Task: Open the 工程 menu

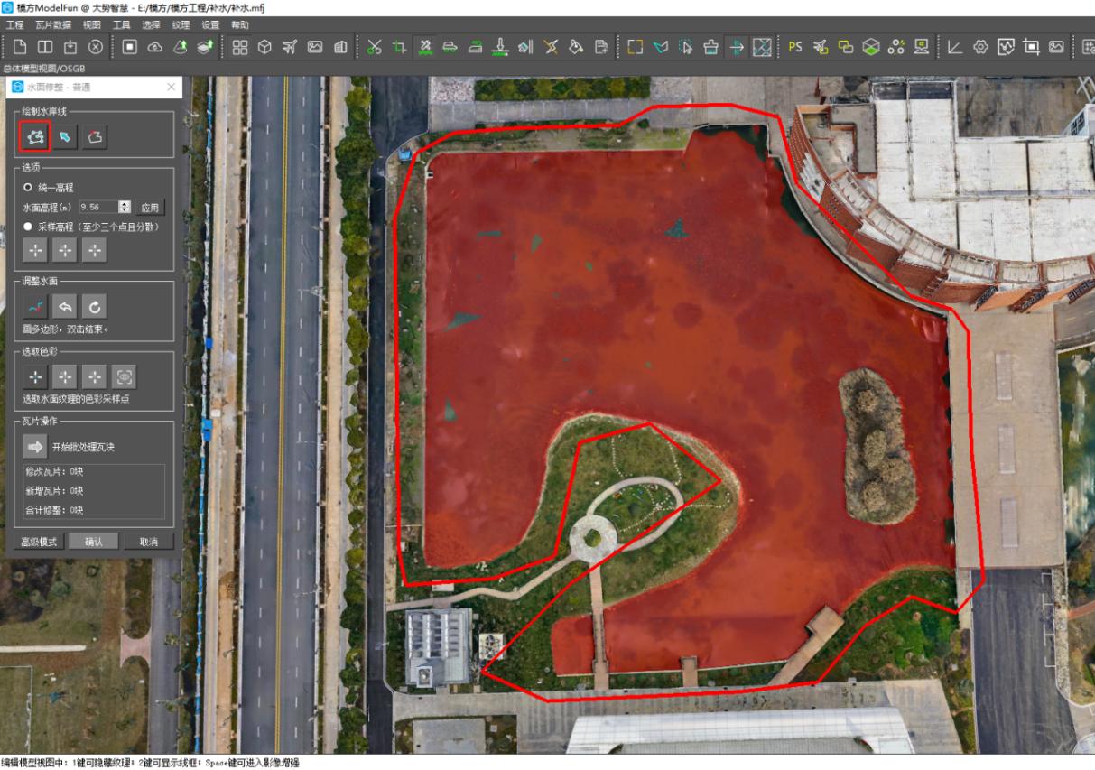Action: [x=14, y=25]
